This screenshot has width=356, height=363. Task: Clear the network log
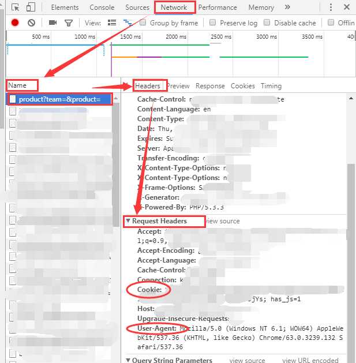click(32, 23)
